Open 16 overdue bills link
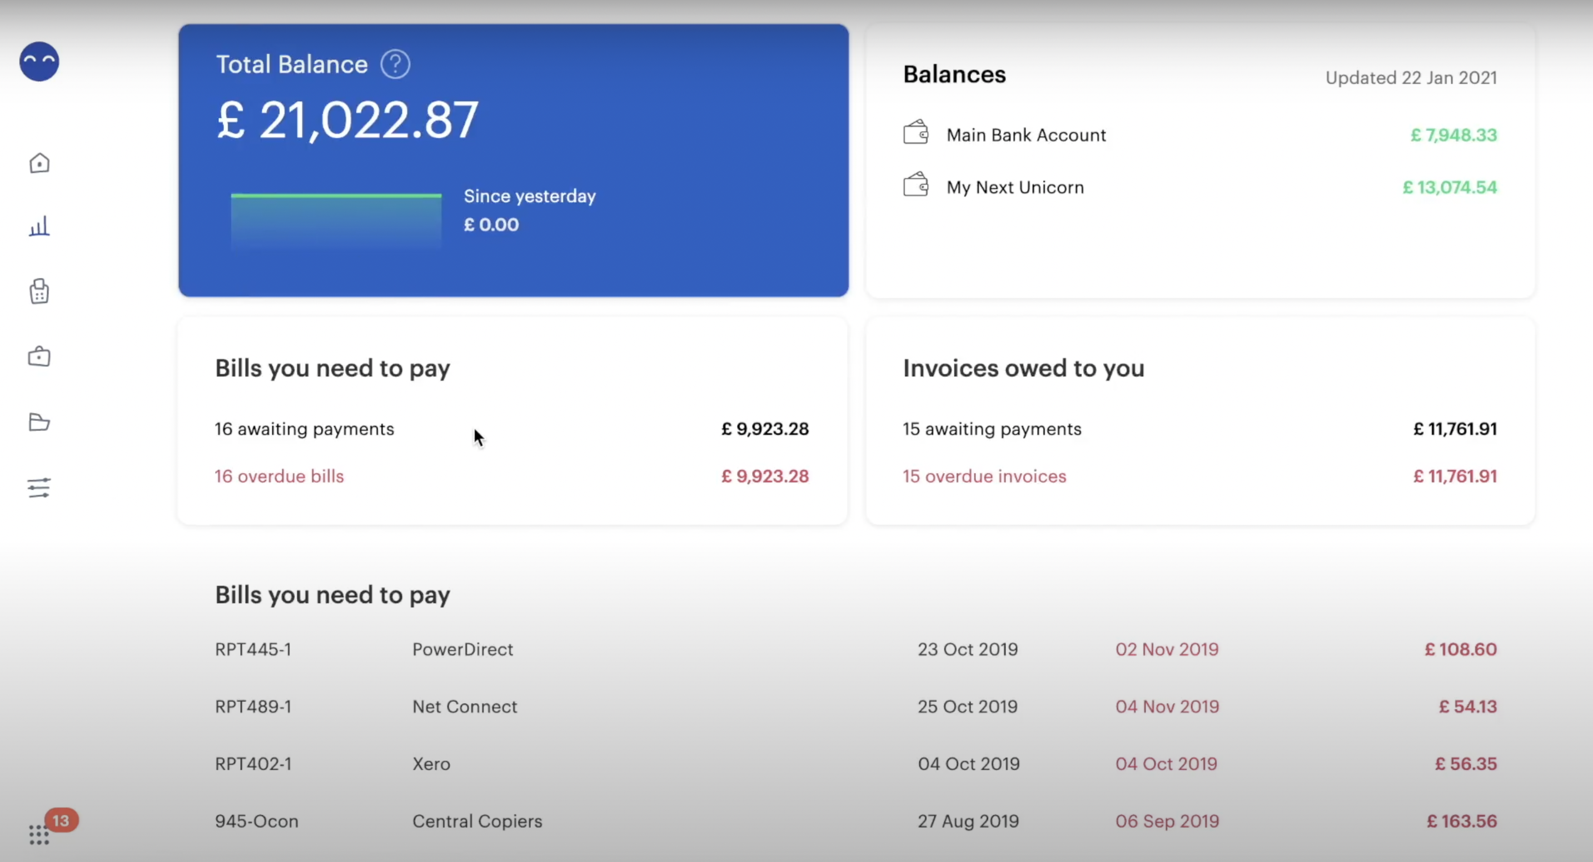The height and width of the screenshot is (862, 1593). (280, 476)
